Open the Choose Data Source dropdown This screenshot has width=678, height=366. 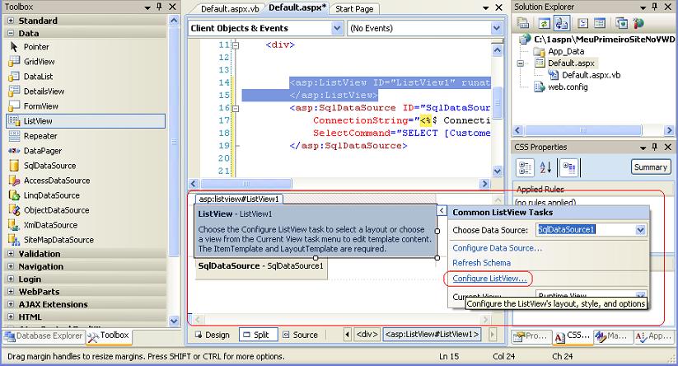tap(641, 229)
